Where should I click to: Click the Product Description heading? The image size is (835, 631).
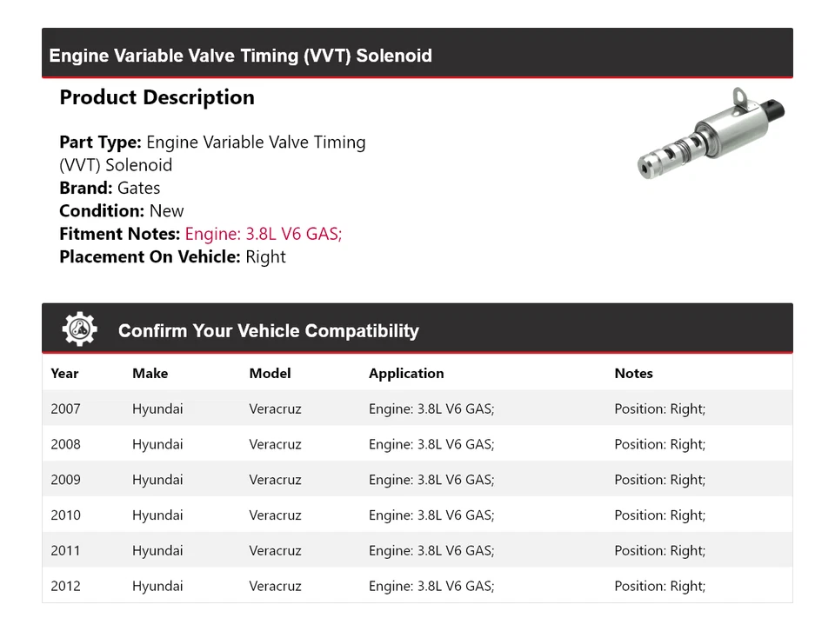tap(157, 97)
